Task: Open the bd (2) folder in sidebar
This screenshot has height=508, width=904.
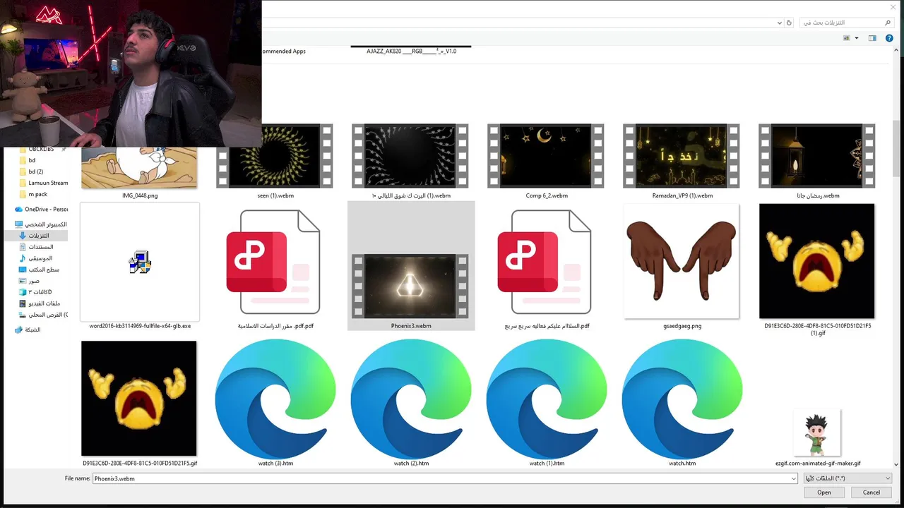Action: coord(35,171)
